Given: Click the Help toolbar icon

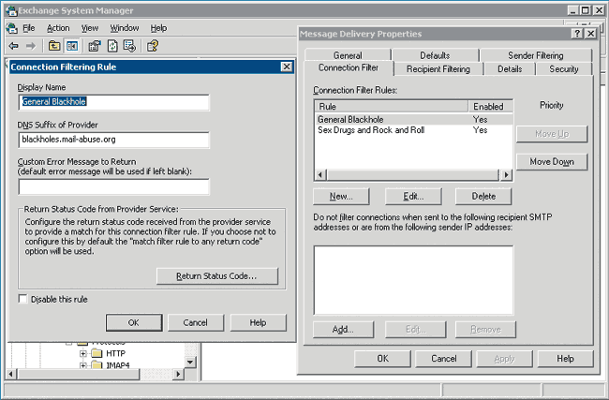Looking at the screenshot, I should point(152,45).
